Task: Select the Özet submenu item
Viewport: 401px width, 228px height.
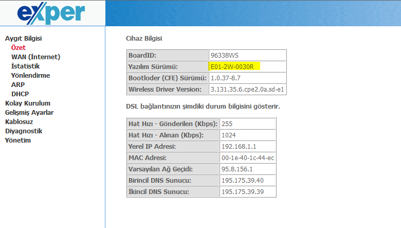Action: (19, 47)
